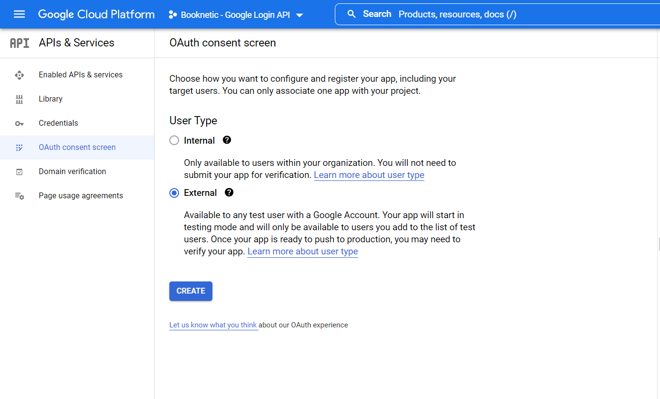This screenshot has height=399, width=660.
Task: Click the Library grid icon in sidebar
Action: coord(19,99)
